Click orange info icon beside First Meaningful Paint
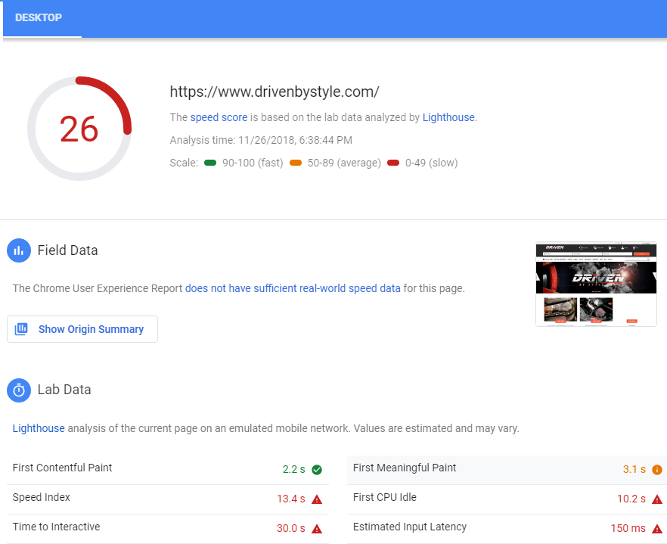The height and width of the screenshot is (544, 667). (x=657, y=470)
